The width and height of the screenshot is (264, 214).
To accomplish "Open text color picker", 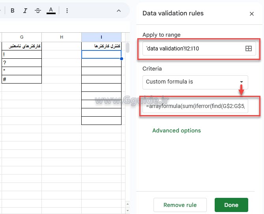I will click(51, 11).
